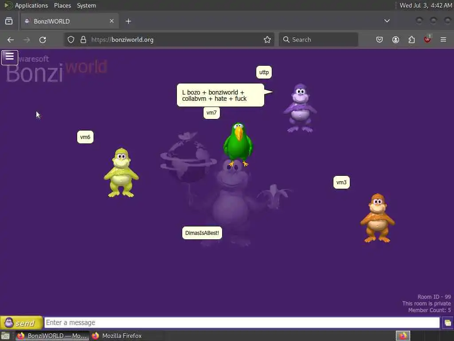
Task: Select the orange Bonzi character vm3
Action: (377, 218)
